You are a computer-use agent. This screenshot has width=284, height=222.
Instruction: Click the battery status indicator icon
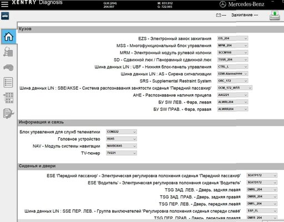click(219, 15)
